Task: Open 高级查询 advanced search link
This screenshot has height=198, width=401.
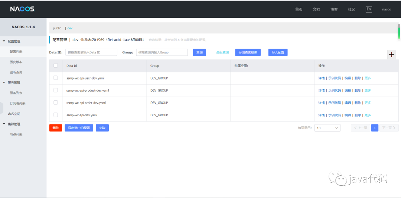Action: tap(222, 52)
